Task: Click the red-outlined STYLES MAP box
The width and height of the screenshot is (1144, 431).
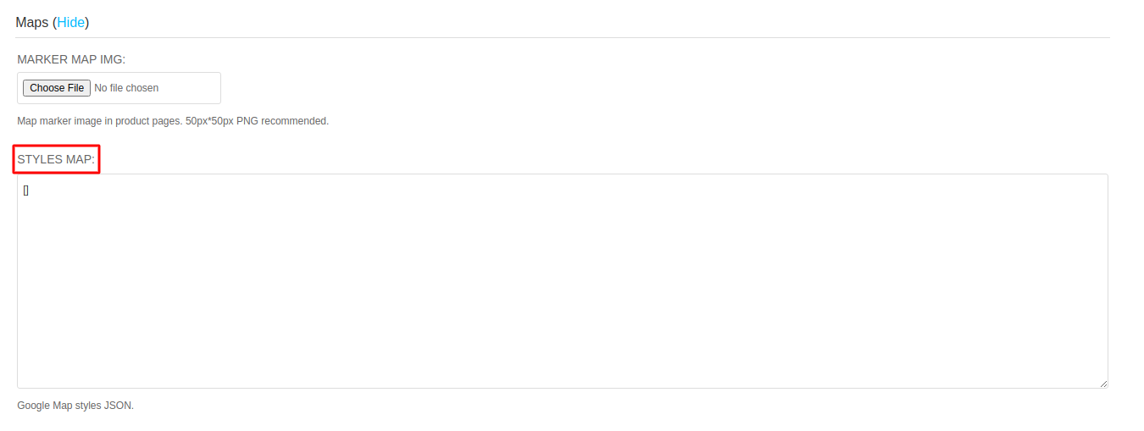Action: [x=57, y=159]
